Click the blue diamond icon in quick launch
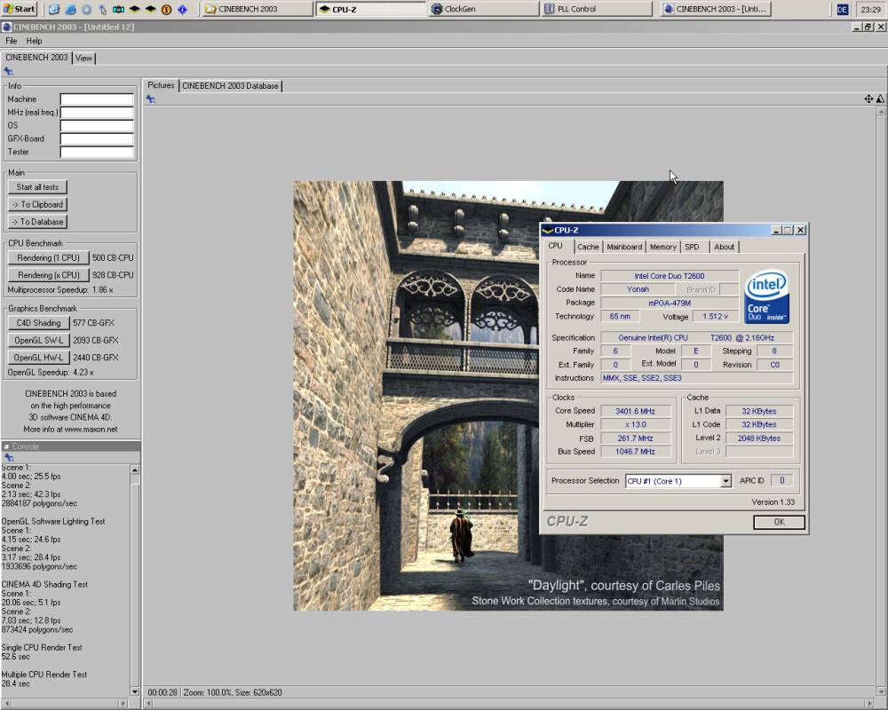Screen dimensions: 888x710 point(182,10)
